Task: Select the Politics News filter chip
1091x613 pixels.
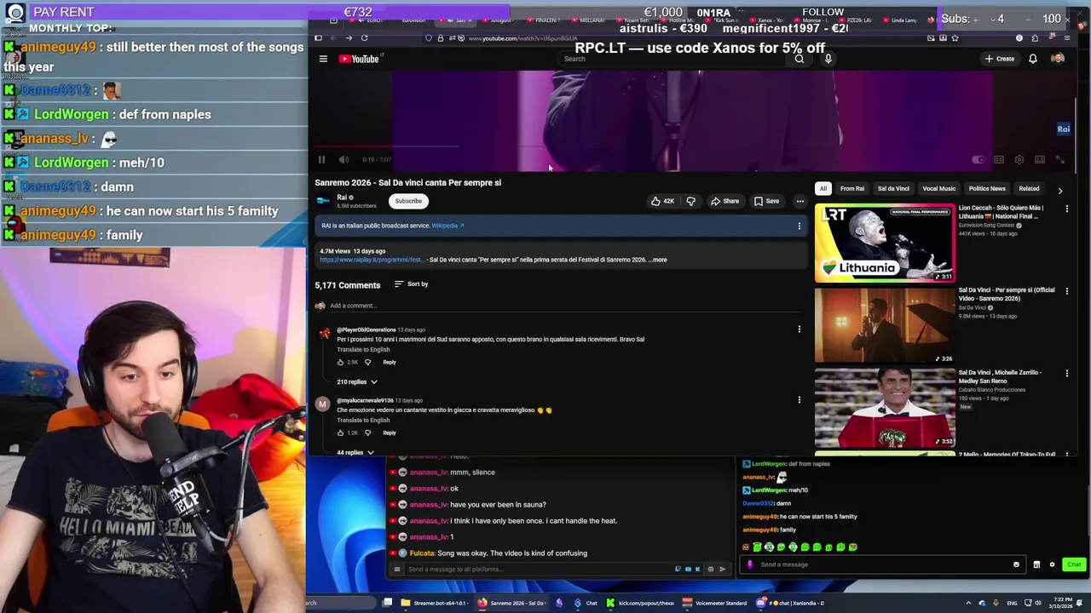Action: tap(987, 188)
